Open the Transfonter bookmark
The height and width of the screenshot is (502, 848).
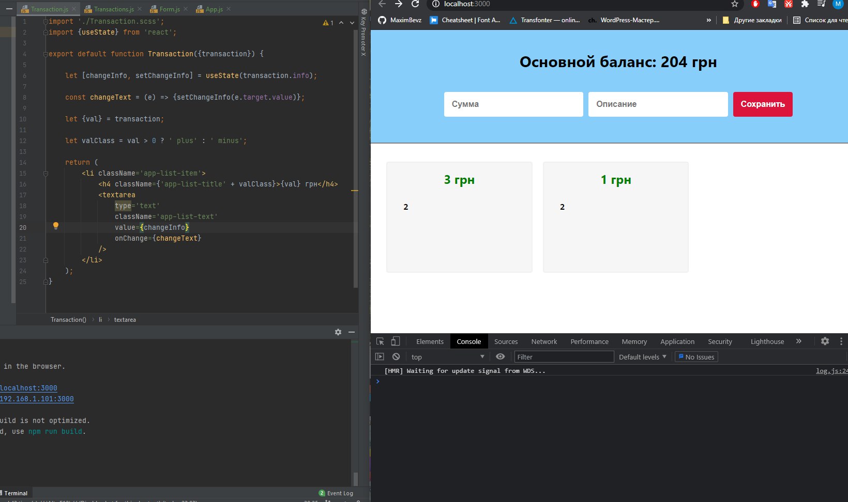[x=544, y=20]
